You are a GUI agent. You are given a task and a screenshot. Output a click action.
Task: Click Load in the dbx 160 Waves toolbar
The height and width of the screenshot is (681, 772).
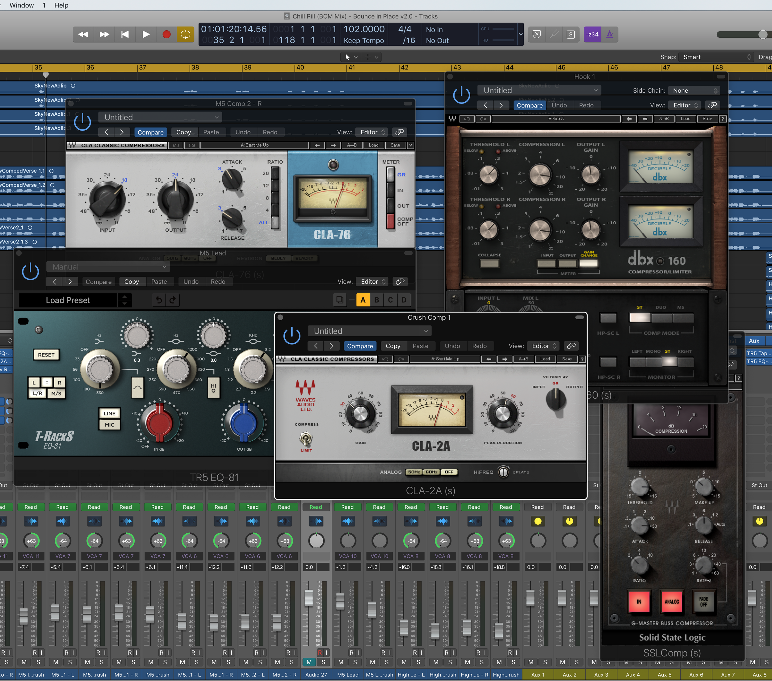pyautogui.click(x=686, y=119)
